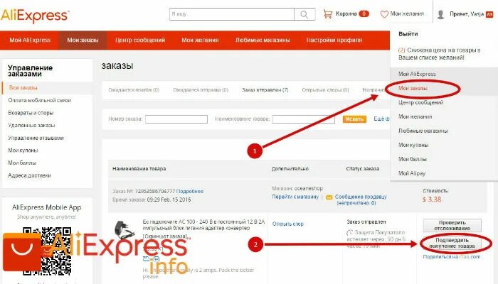Viewport: 498px width, 284px height.
Task: Click the envelope message-to-seller icon
Action: tap(329, 197)
